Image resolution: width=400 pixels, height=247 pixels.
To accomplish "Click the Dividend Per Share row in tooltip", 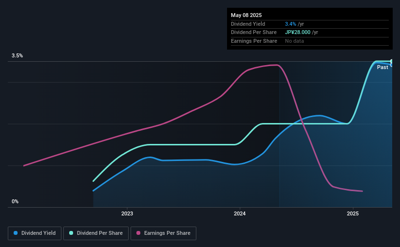I will pos(310,33).
